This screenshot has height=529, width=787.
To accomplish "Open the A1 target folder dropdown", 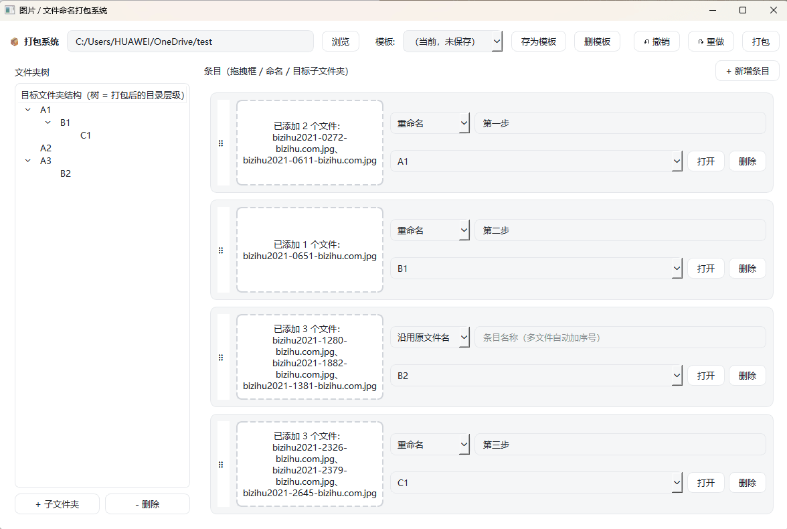I will point(536,161).
